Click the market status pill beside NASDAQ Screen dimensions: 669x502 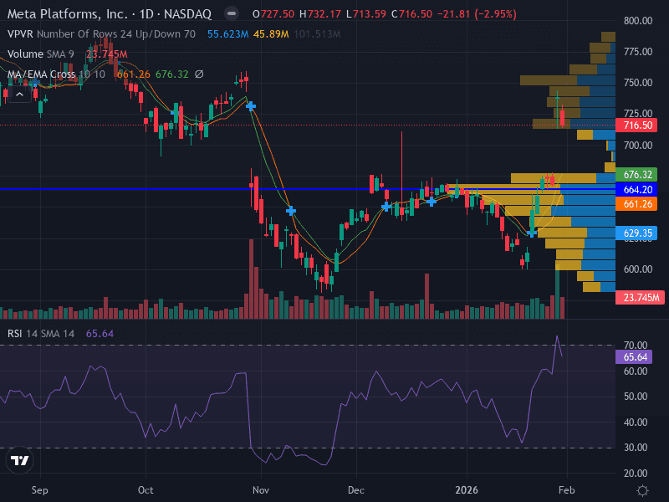pyautogui.click(x=232, y=13)
